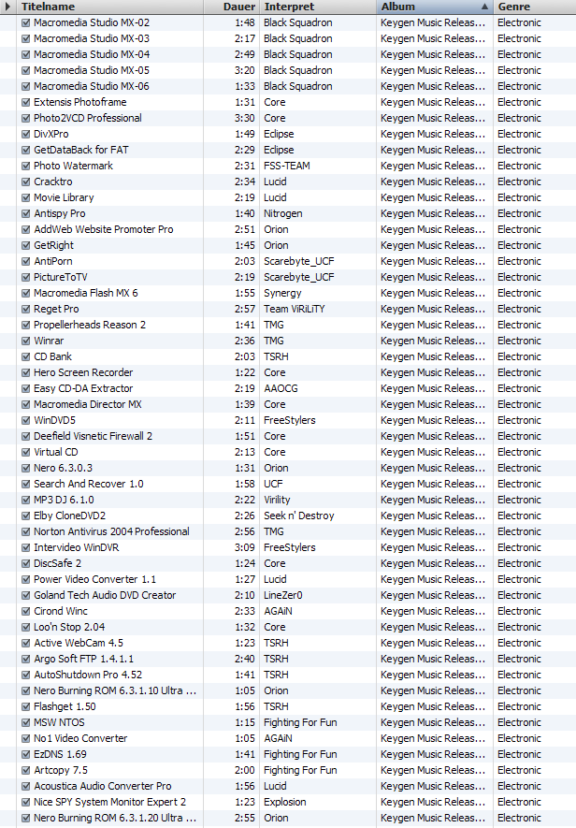Screen dimensions: 576x828
Task: Click the 3:30 duration of Photo2VCD Professional
Action: click(245, 118)
